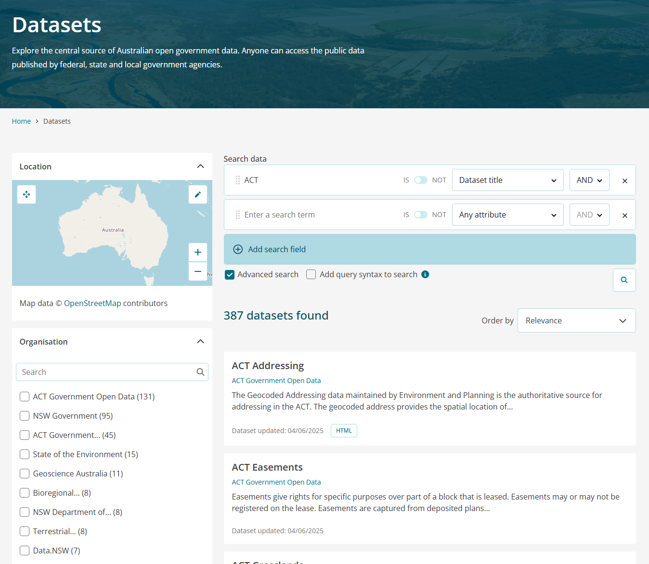Click the pencil draw icon on map

click(x=197, y=194)
